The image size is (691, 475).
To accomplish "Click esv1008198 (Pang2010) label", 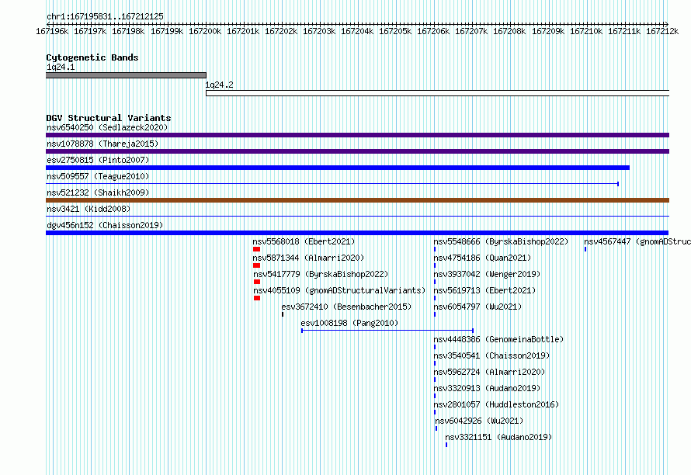I will [349, 323].
